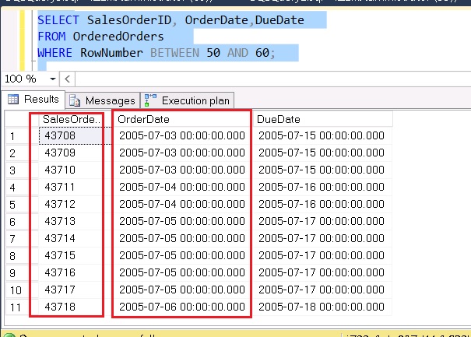Select OrderDate cell of order 43711
Image resolution: width=471 pixels, height=337 pixels.
[182, 187]
